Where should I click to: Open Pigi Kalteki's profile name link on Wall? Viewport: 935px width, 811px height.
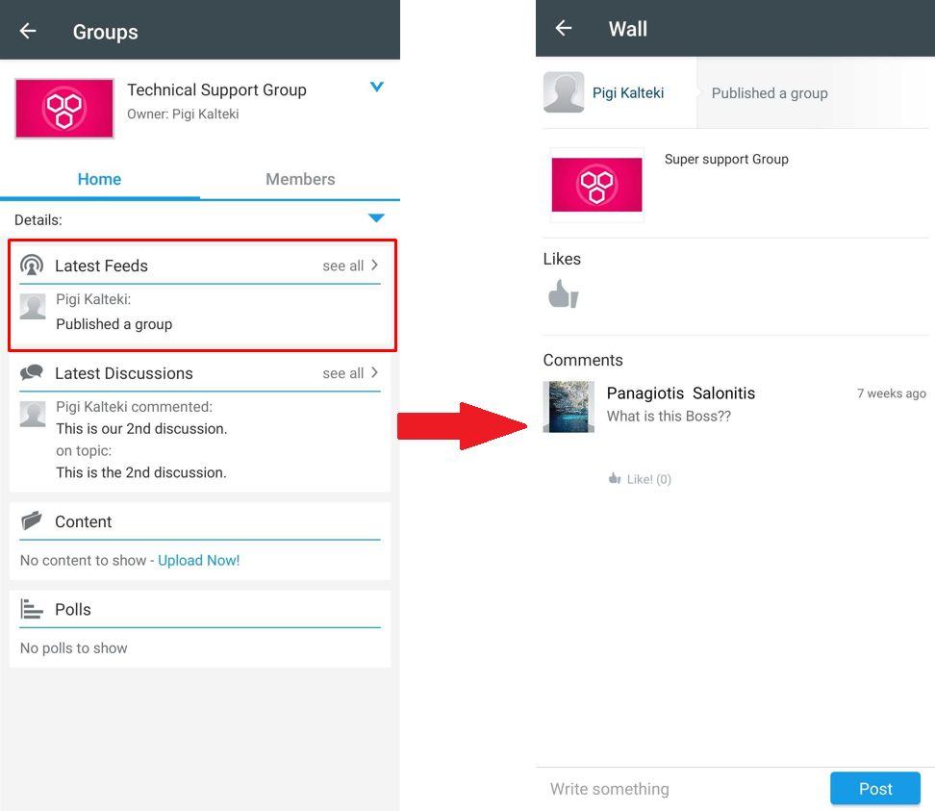pyautogui.click(x=628, y=93)
